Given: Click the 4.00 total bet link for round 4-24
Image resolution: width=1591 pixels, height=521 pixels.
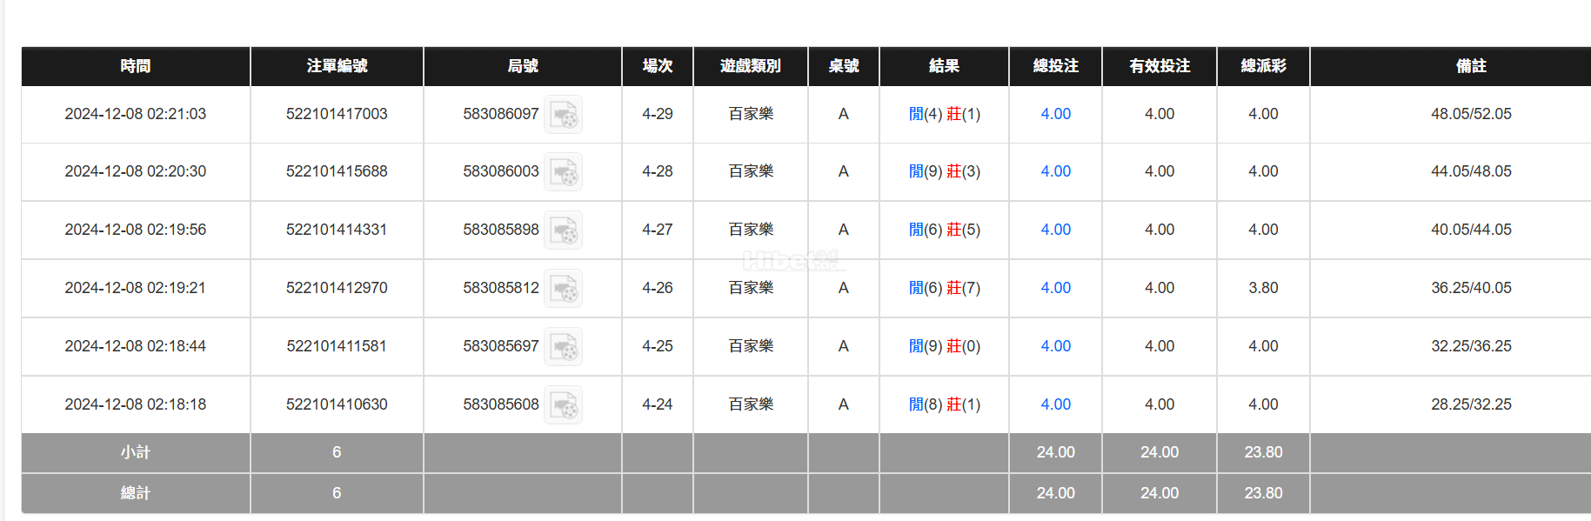Looking at the screenshot, I should point(1054,404).
